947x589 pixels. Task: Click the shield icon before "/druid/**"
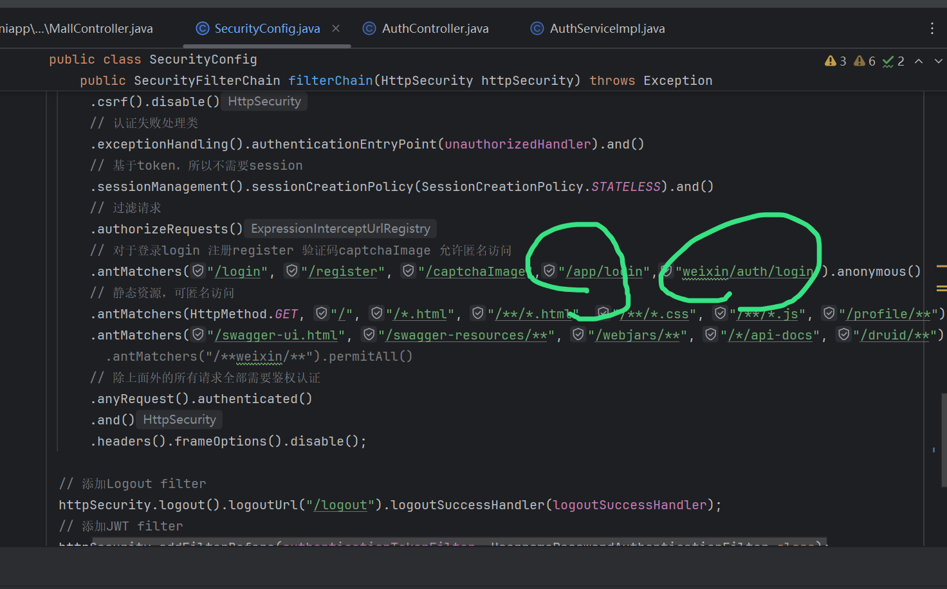[844, 334]
